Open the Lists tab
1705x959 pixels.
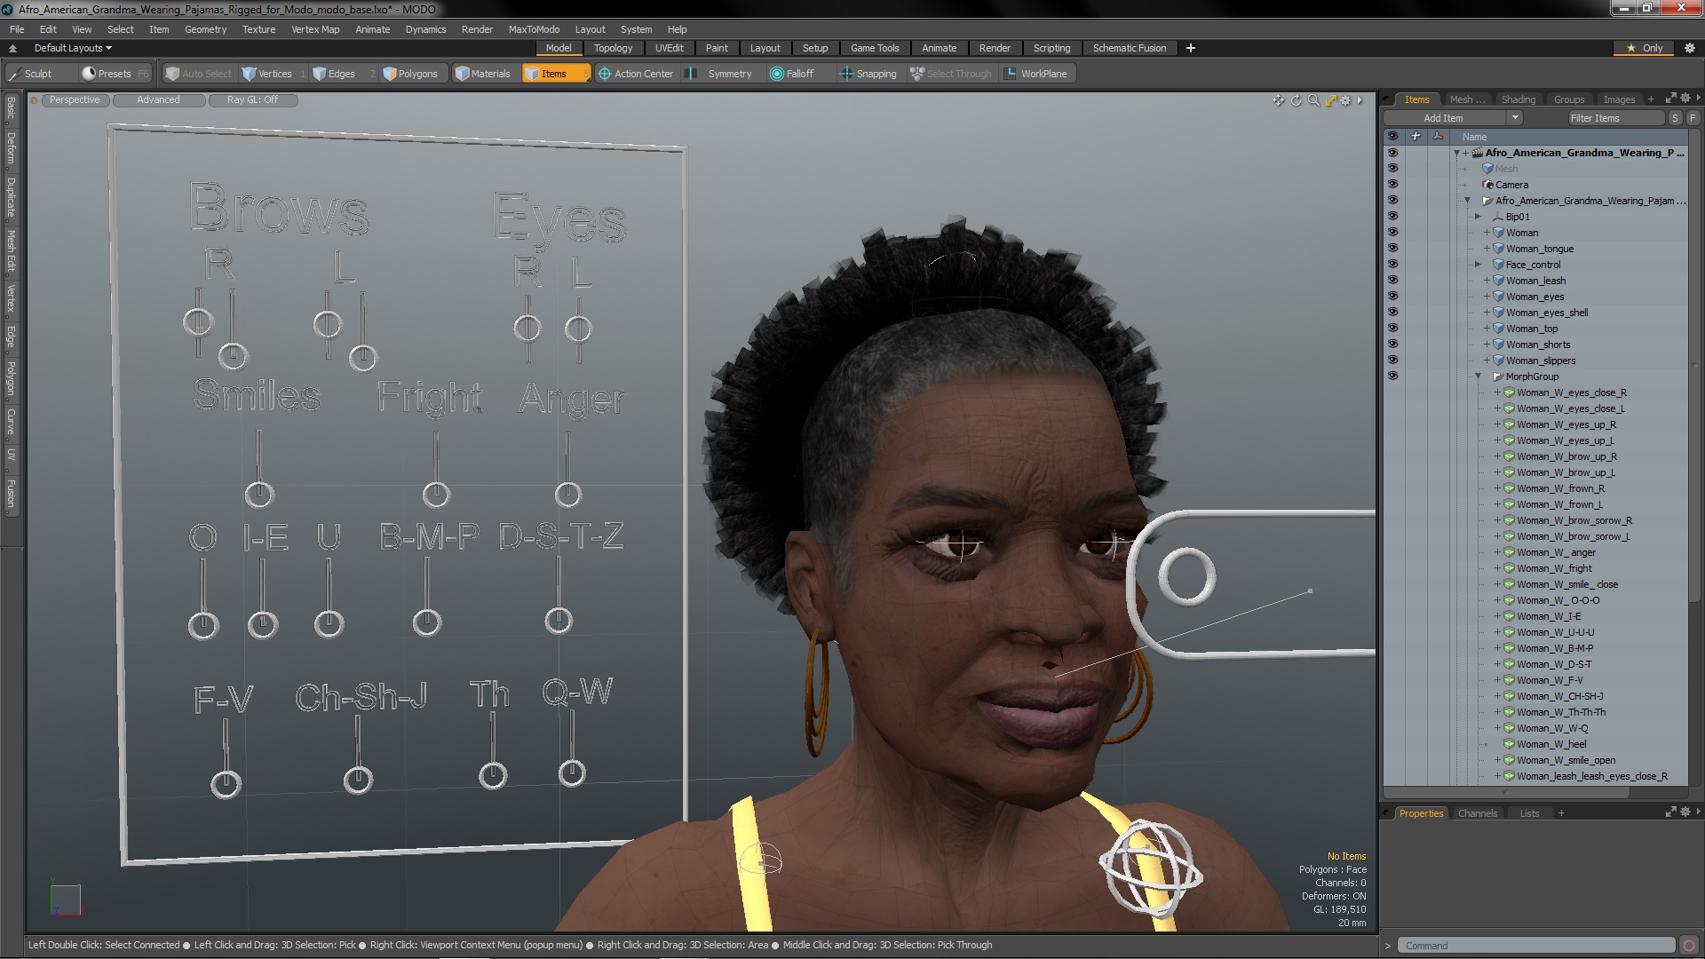coord(1529,813)
